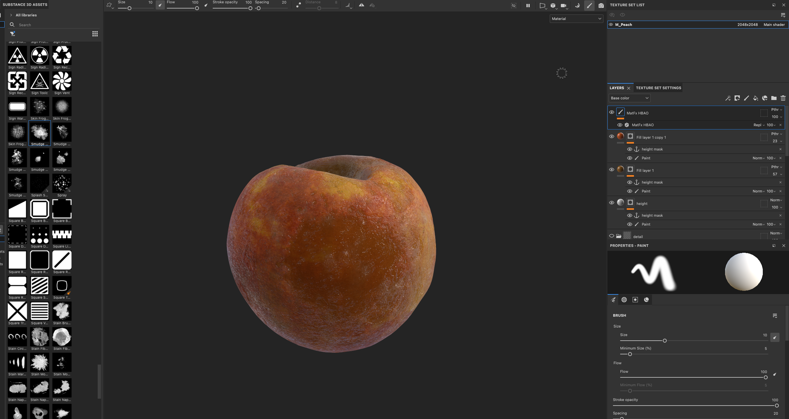Open the Base color channel dropdown
789x419 pixels.
click(x=629, y=98)
